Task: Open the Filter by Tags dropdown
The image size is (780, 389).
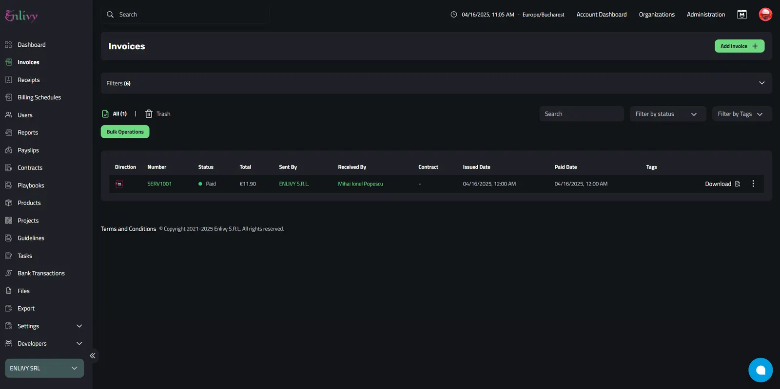Action: (742, 114)
